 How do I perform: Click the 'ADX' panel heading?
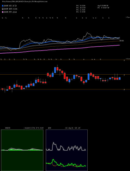49,128
